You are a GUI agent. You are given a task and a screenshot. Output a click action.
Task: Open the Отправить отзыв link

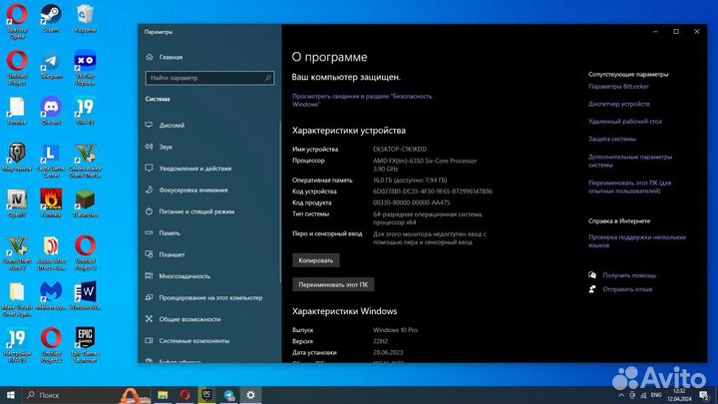coord(627,289)
